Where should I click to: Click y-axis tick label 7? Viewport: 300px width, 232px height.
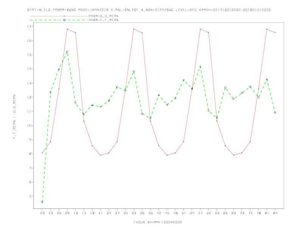pyautogui.click(x=30, y=168)
